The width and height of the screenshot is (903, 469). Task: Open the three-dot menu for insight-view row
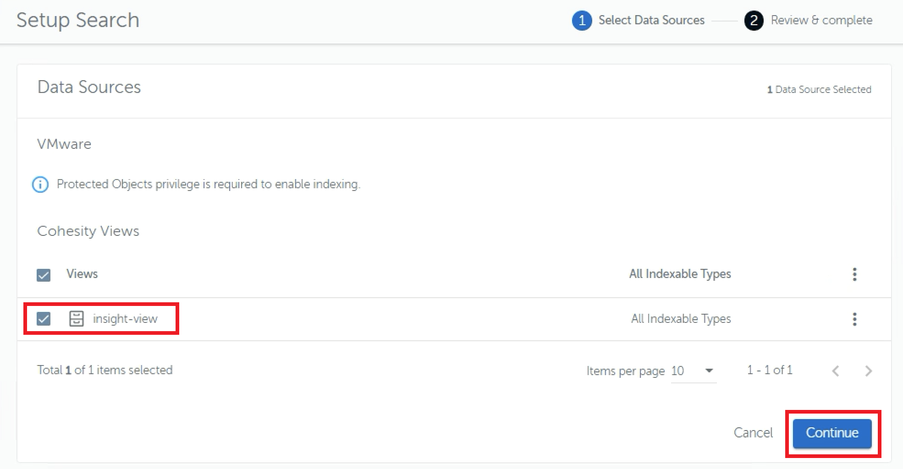(x=854, y=319)
